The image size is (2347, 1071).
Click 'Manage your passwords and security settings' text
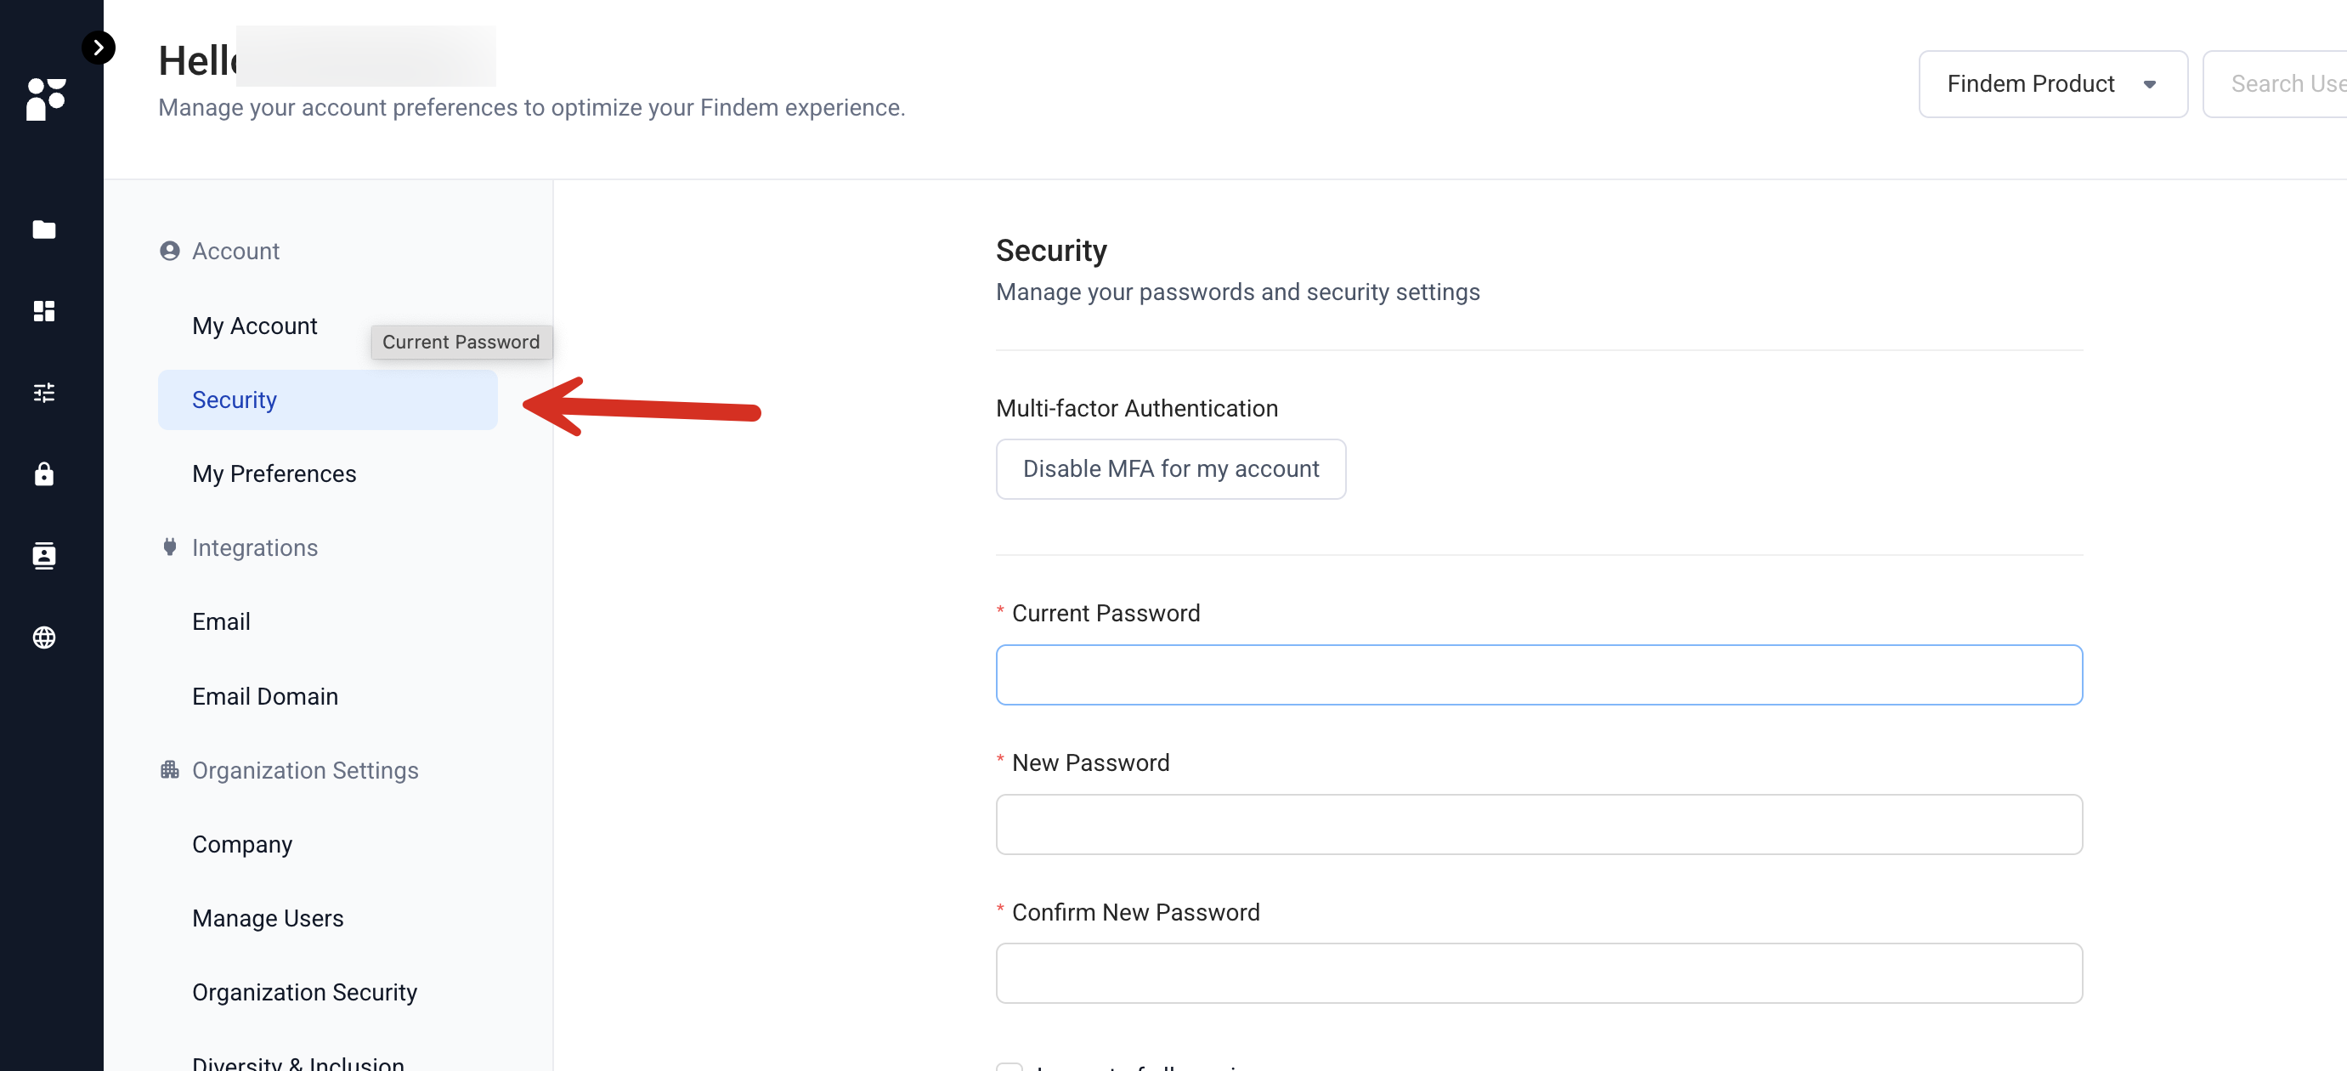point(1237,292)
